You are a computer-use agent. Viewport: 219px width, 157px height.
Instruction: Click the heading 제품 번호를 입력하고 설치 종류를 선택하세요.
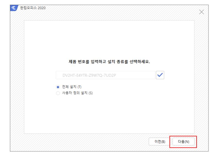click(109, 62)
